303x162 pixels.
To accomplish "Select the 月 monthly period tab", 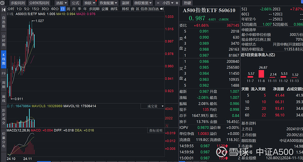I will (x=74, y=9).
